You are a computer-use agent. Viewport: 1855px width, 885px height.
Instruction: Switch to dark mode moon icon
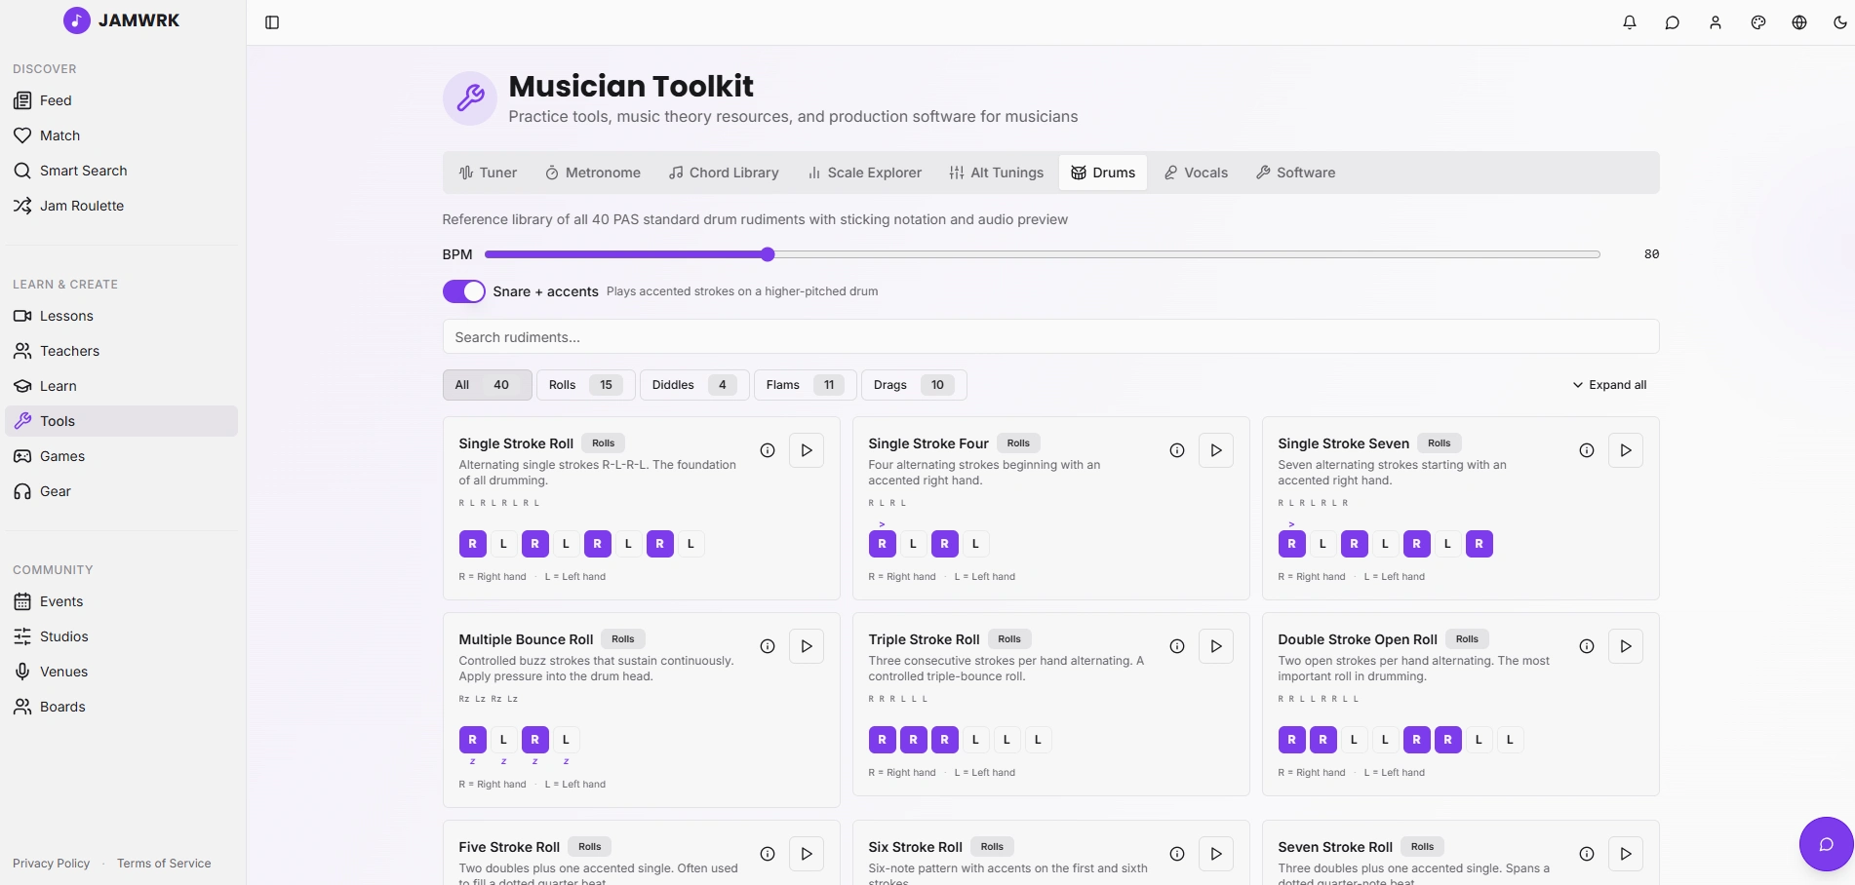point(1840,22)
